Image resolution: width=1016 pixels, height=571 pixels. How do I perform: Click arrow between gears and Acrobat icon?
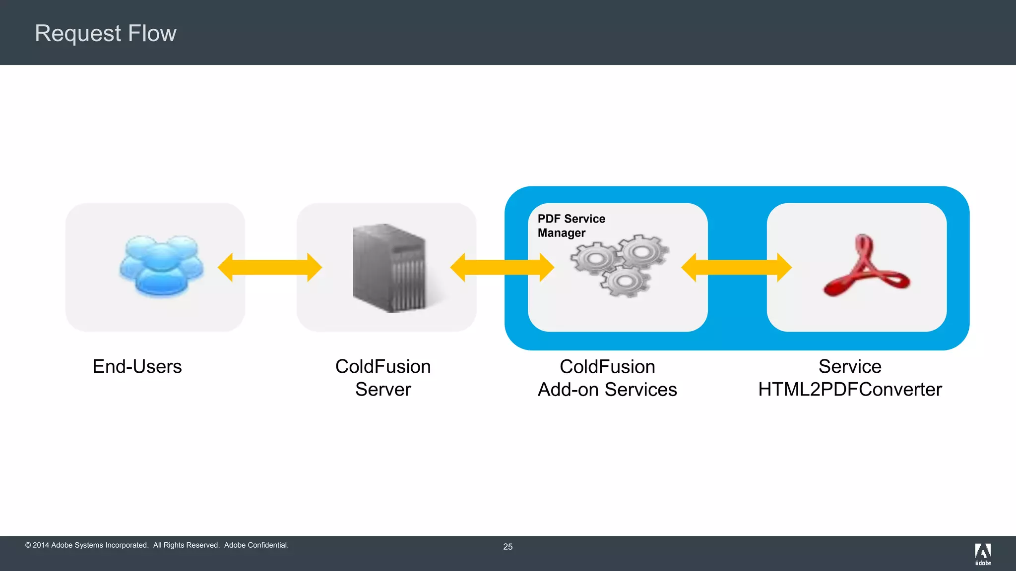click(736, 268)
